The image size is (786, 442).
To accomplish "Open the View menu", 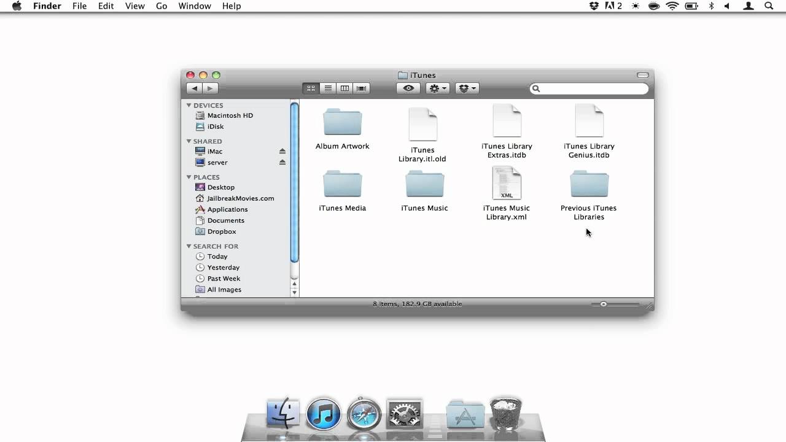I will tap(135, 6).
